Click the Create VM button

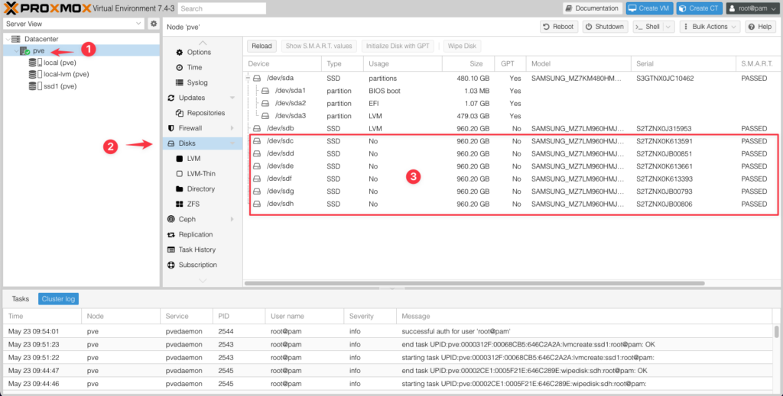coord(650,8)
